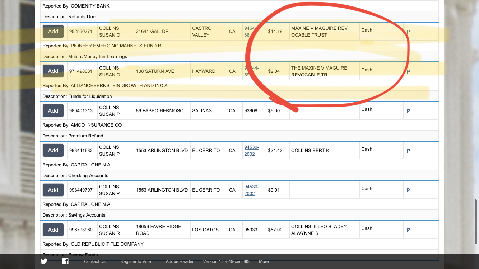Click P icon for property 993441682
Image resolution: width=479 pixels, height=269 pixels.
click(x=408, y=151)
